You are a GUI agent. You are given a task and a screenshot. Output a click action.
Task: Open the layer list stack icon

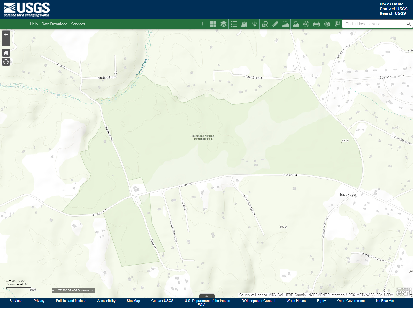223,24
